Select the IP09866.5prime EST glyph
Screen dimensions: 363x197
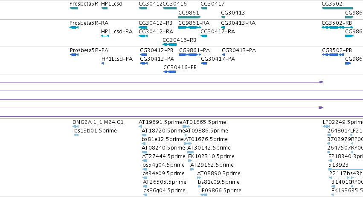(x=204, y=195)
